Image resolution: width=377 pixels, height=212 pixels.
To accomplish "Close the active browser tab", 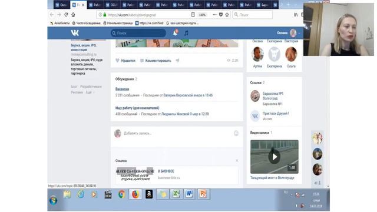I will click(83, 5).
